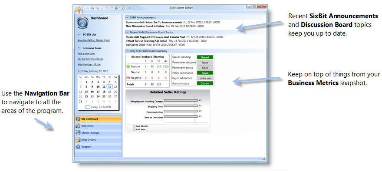
Task: Open the SixBit application orb menu
Action: pyautogui.click(x=79, y=10)
